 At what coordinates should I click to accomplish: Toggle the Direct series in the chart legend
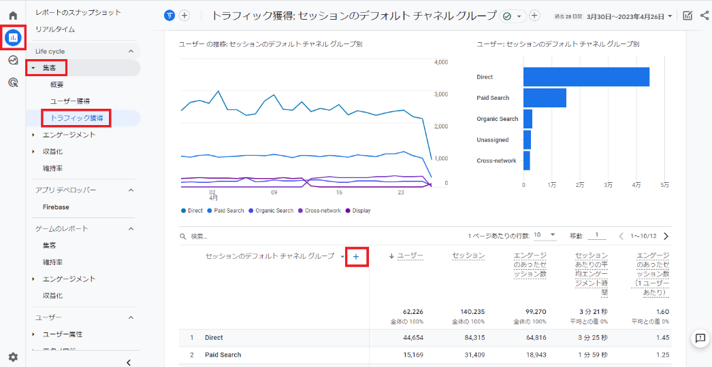[192, 211]
